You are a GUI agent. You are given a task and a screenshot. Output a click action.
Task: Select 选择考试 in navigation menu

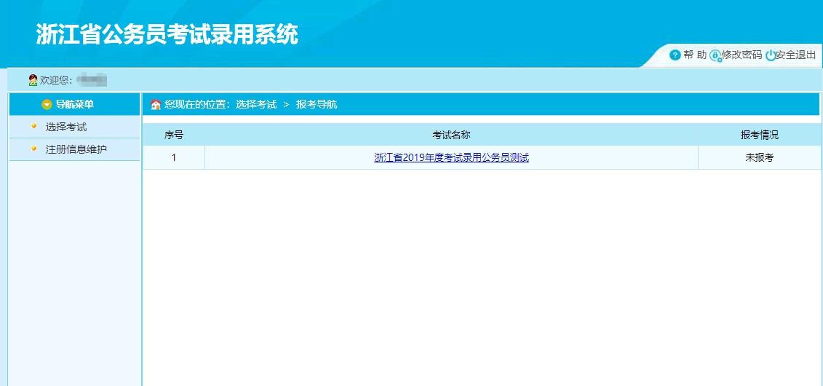(x=66, y=127)
